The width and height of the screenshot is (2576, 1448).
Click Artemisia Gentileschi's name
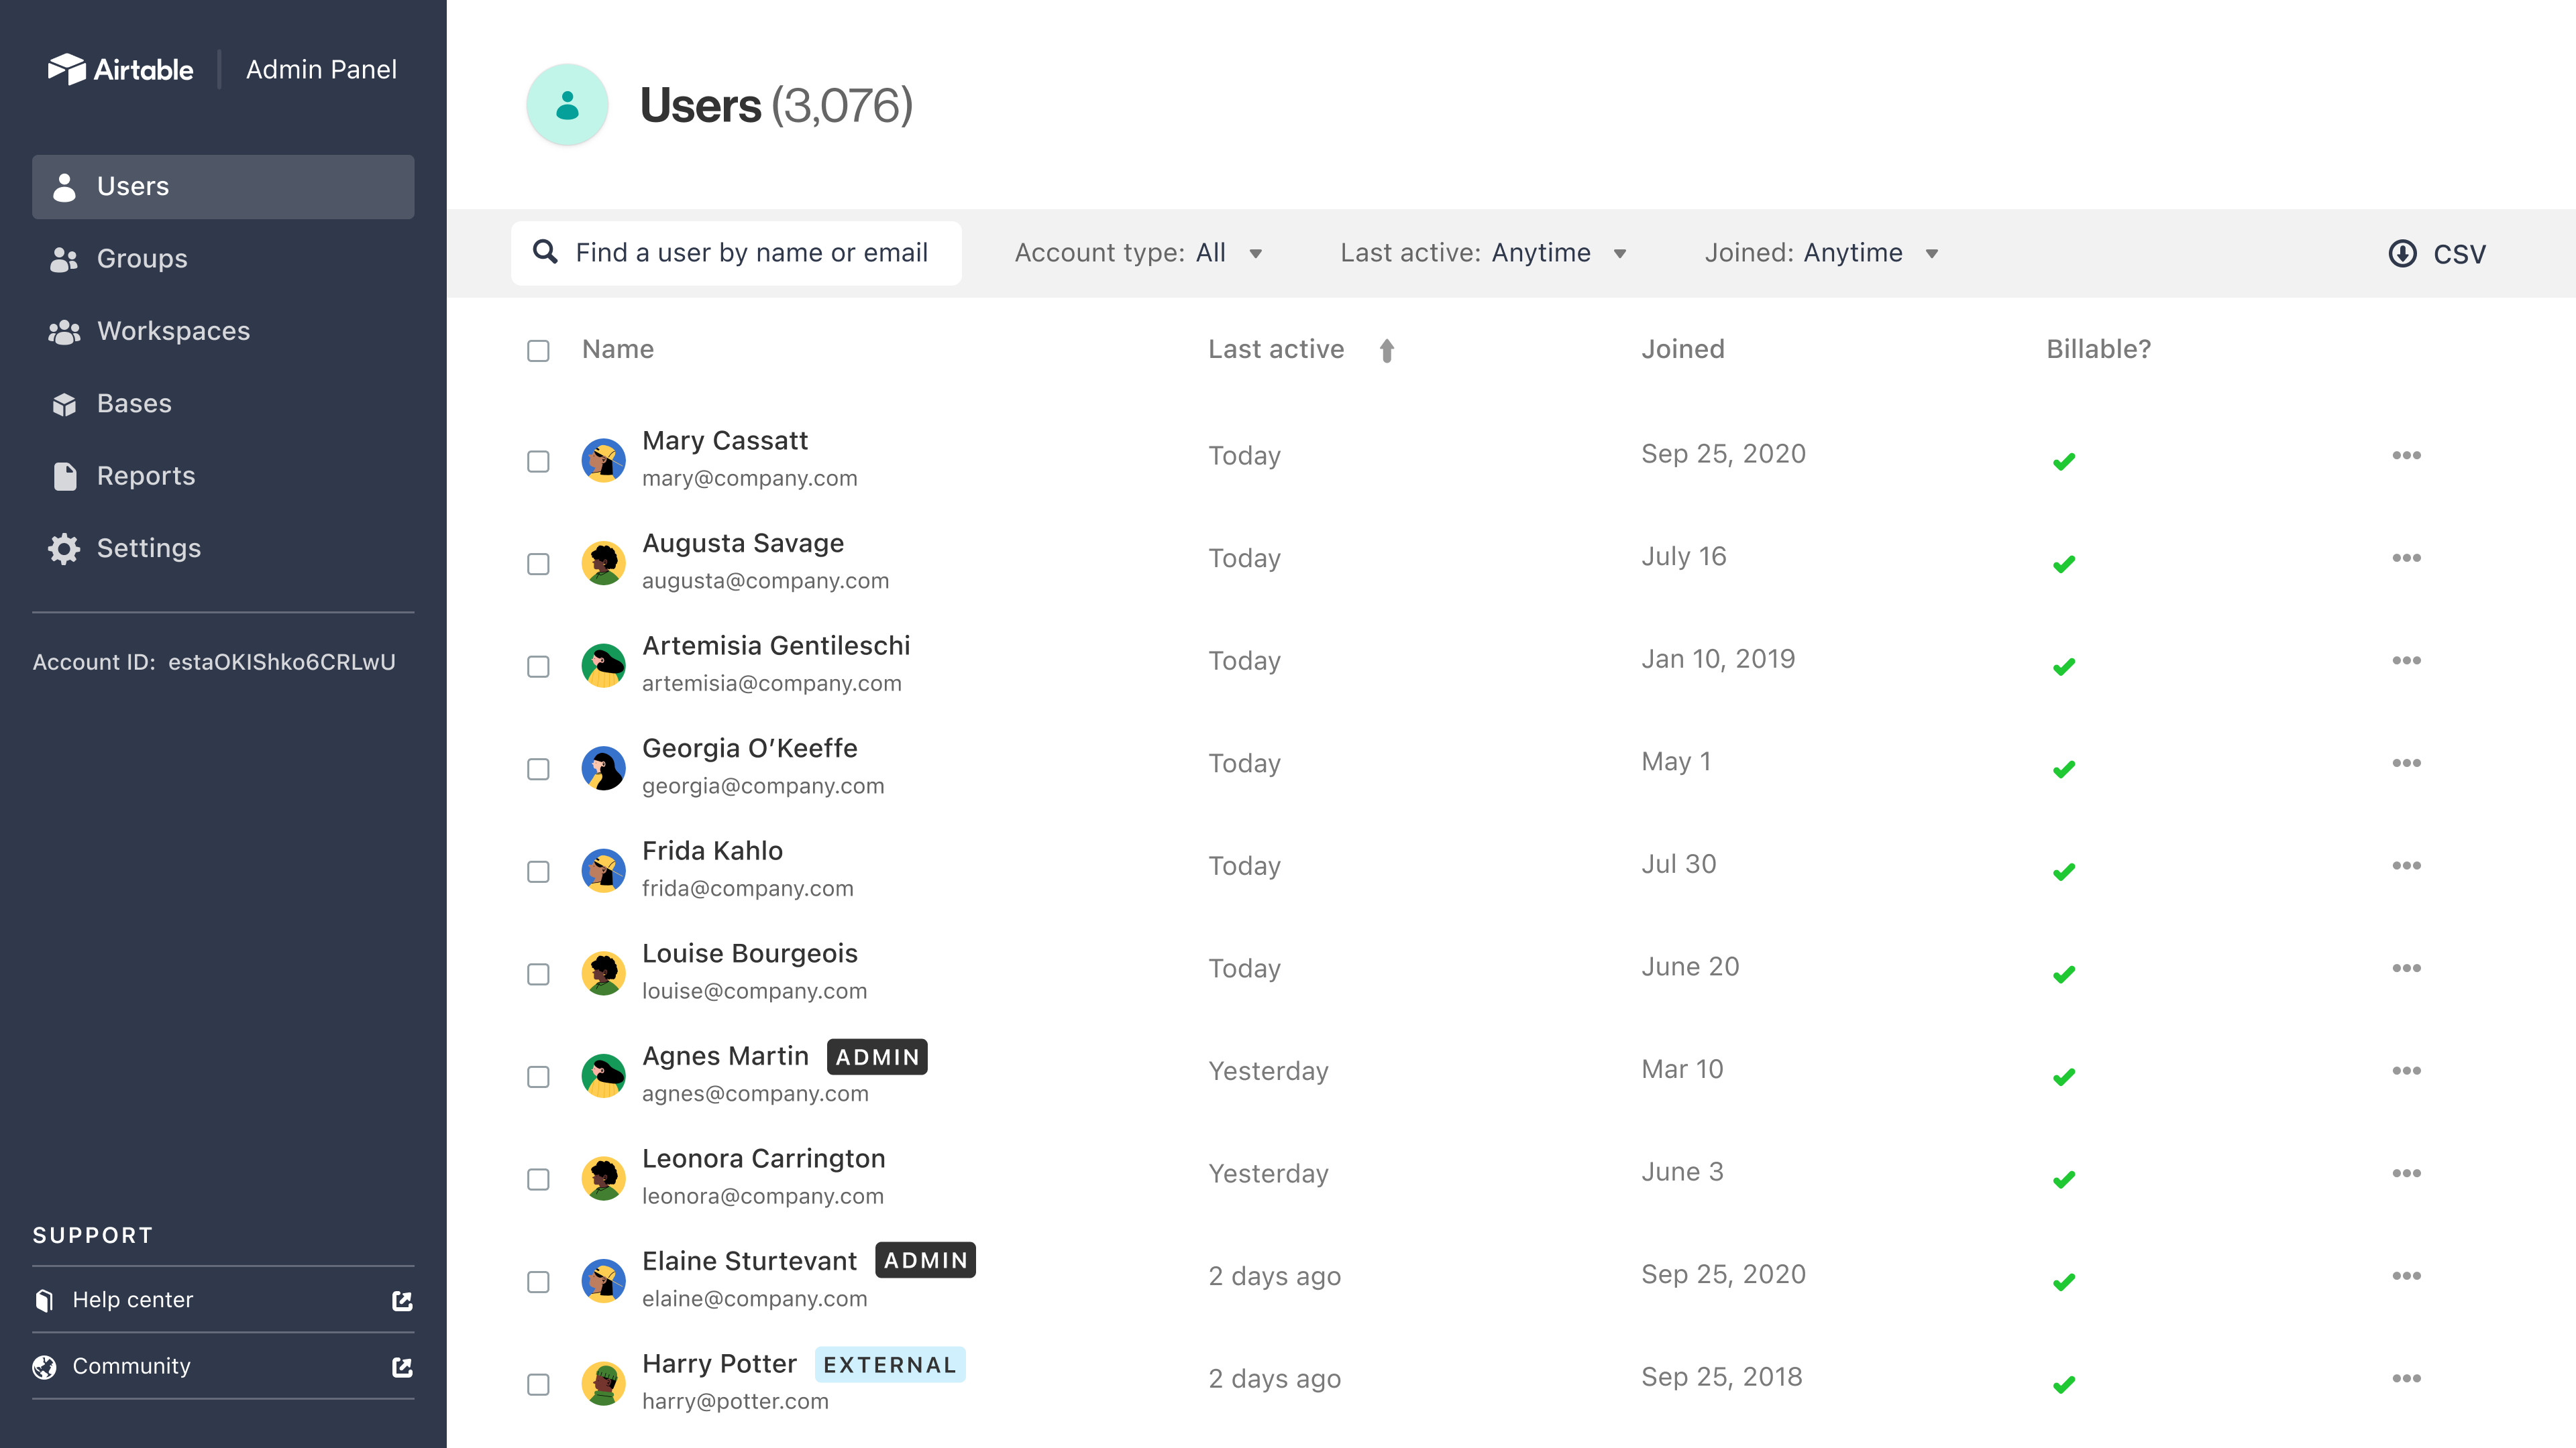[x=775, y=646]
